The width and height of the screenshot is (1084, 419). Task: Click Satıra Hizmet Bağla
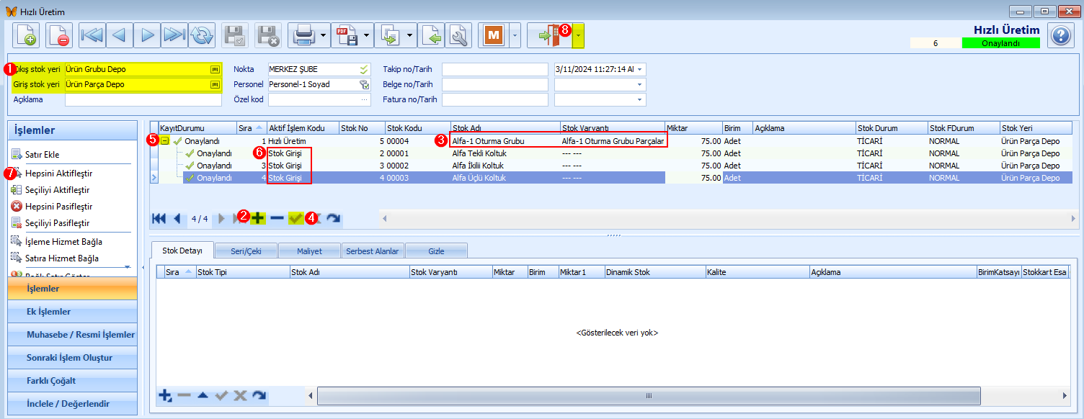click(x=62, y=258)
